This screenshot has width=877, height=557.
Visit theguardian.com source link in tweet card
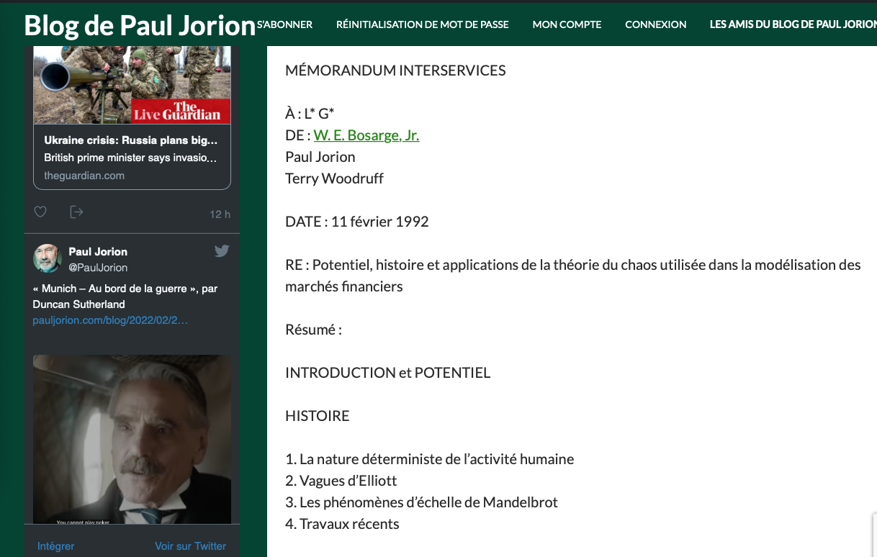(84, 176)
